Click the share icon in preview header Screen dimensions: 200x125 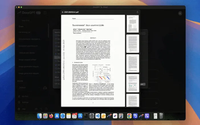coord(137,12)
